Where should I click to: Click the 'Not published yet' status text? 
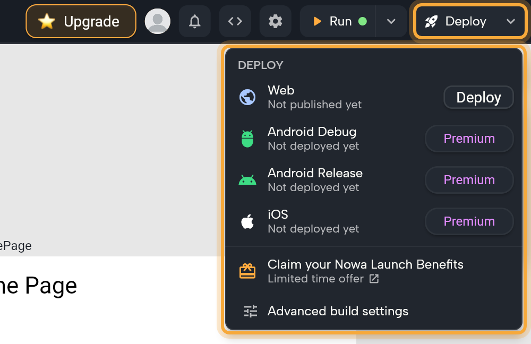[x=314, y=105]
